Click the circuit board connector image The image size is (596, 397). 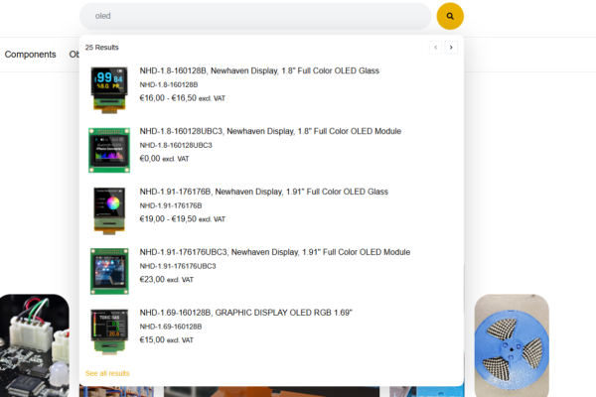click(x=35, y=345)
